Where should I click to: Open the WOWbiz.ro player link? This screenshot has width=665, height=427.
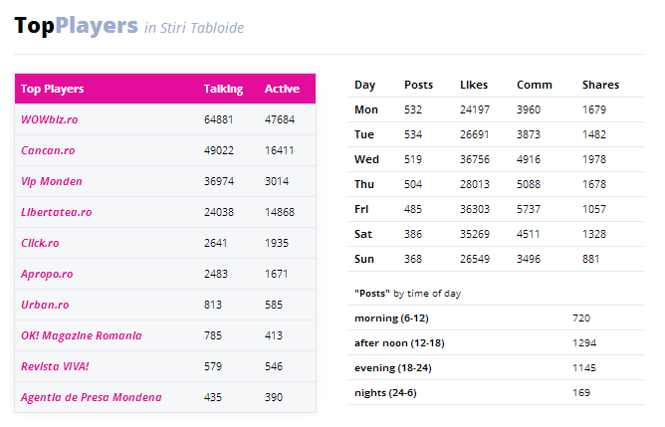point(50,119)
